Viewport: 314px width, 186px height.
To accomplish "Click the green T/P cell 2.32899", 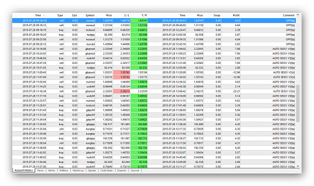I will tap(139, 53).
